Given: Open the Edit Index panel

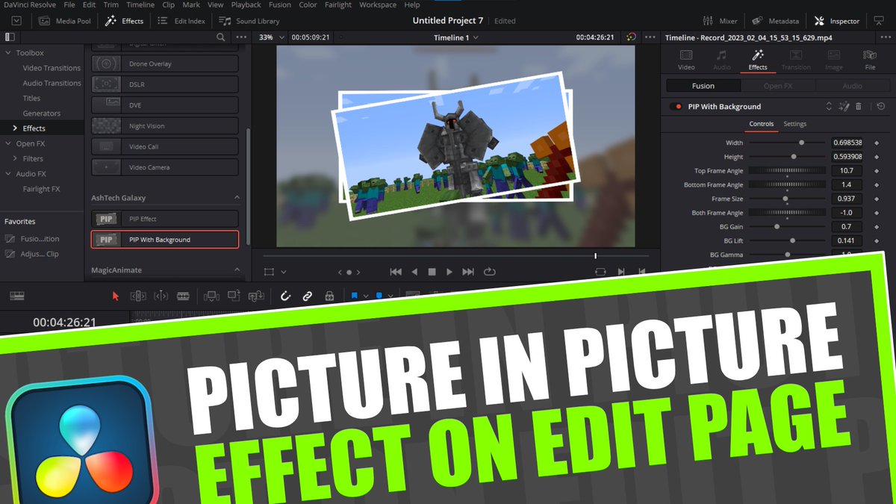Looking at the screenshot, I should (x=181, y=21).
